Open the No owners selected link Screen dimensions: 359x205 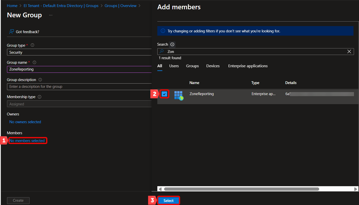click(25, 122)
